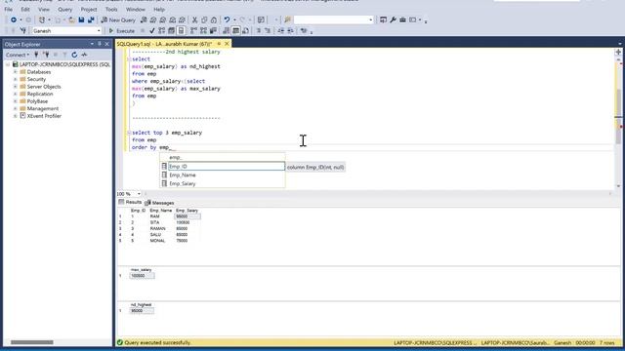625x351 pixels.
Task: Expand the PolyBase node
Action: [16, 101]
